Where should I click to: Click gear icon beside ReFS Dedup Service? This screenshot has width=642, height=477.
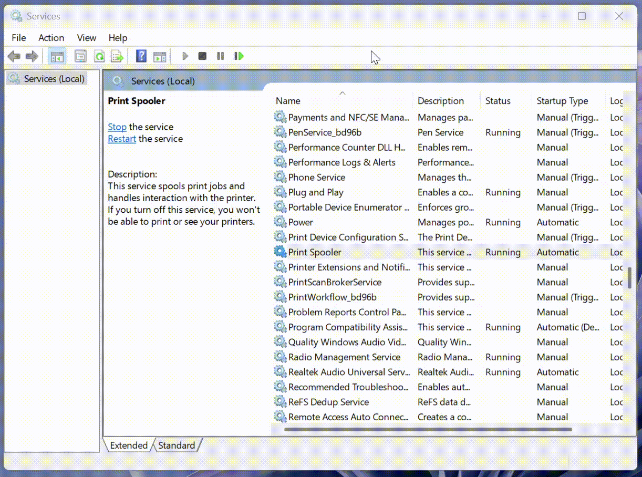pos(281,402)
